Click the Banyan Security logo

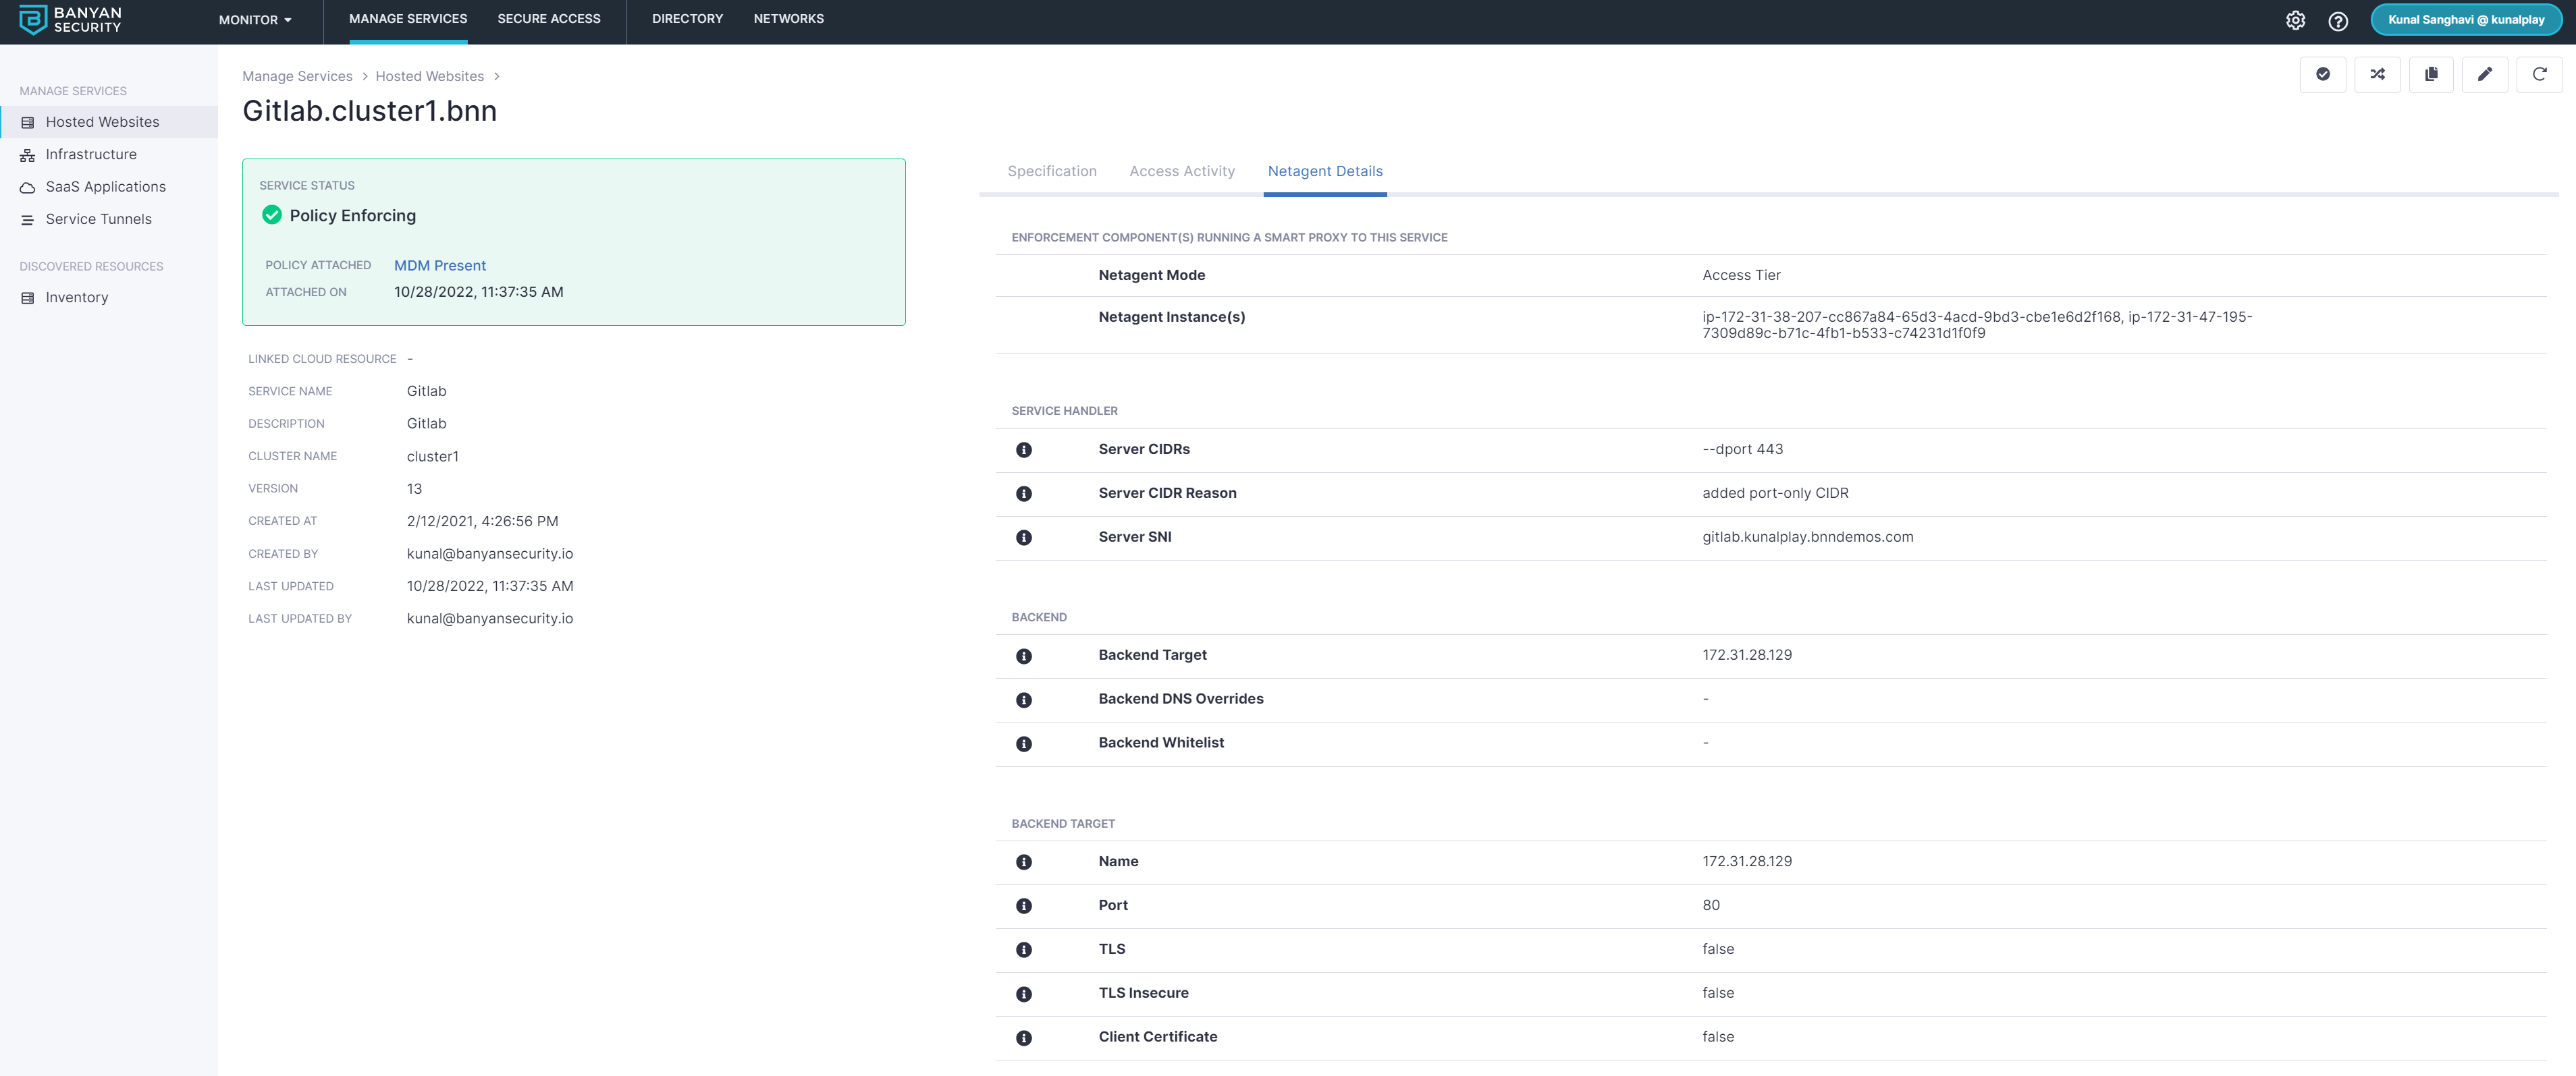click(70, 20)
